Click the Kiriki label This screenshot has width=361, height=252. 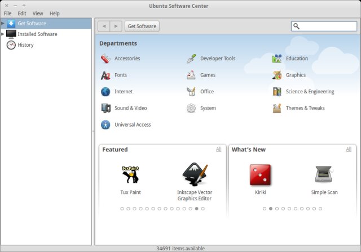[261, 192]
